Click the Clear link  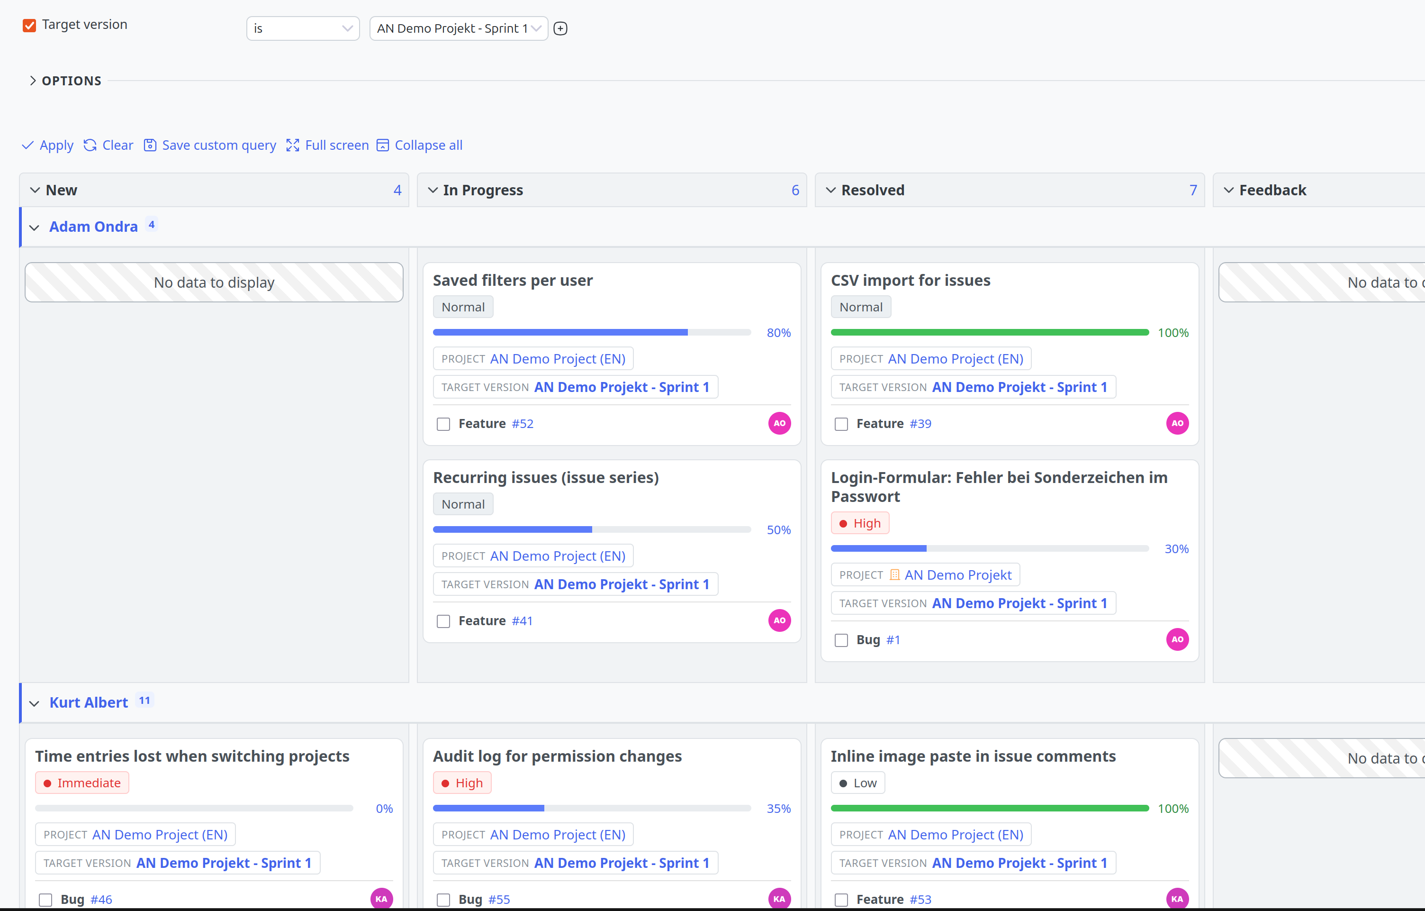pyautogui.click(x=118, y=145)
